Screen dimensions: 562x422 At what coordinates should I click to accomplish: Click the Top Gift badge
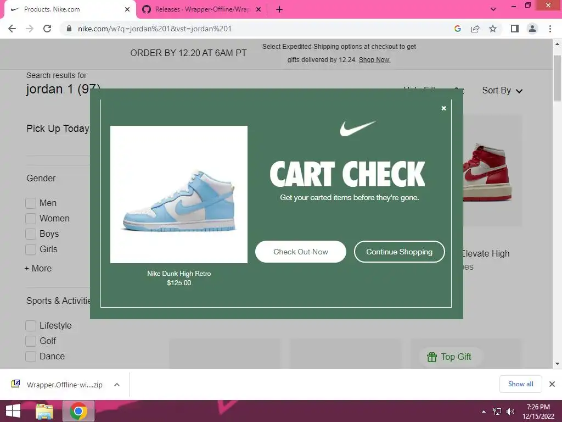tap(451, 357)
